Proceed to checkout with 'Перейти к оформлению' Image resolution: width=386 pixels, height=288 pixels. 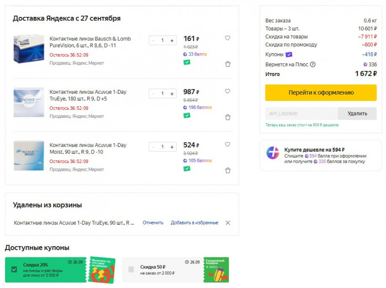pyautogui.click(x=321, y=92)
